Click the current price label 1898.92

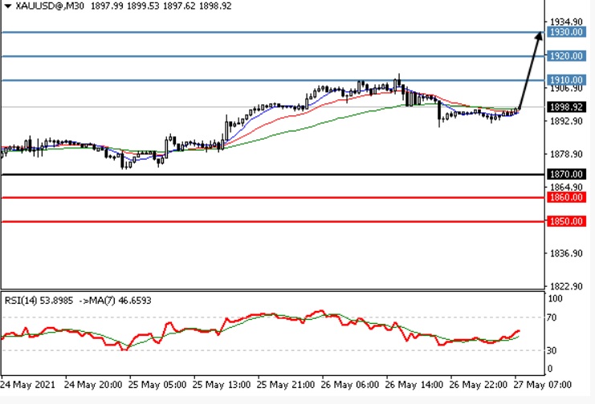point(566,107)
